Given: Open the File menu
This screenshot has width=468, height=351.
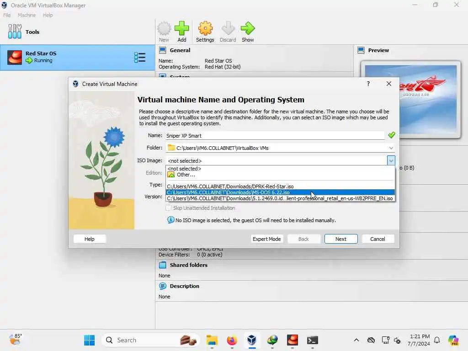Looking at the screenshot, I should pyautogui.click(x=7, y=15).
